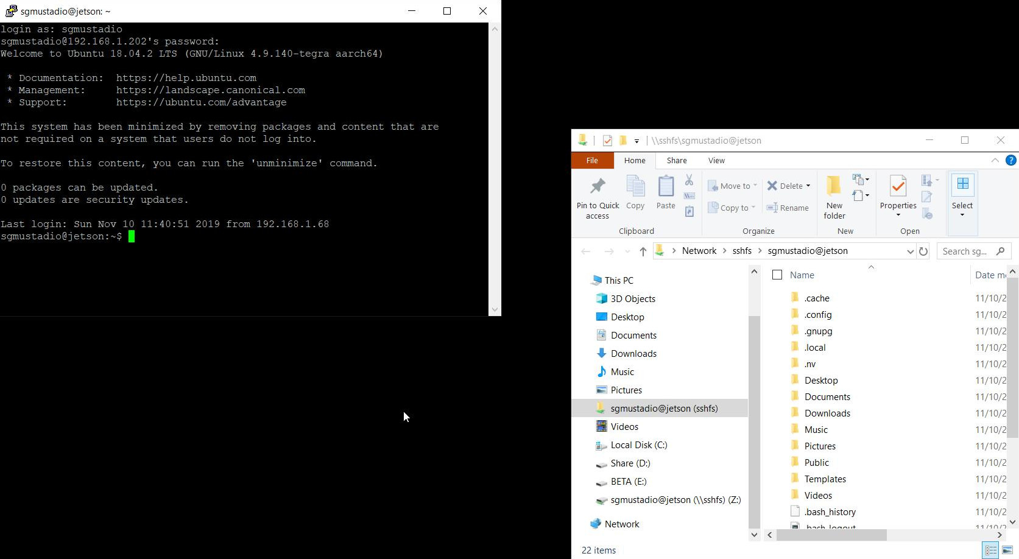Open the address bar dropdown arrow
Image resolution: width=1019 pixels, height=559 pixels.
click(x=910, y=251)
